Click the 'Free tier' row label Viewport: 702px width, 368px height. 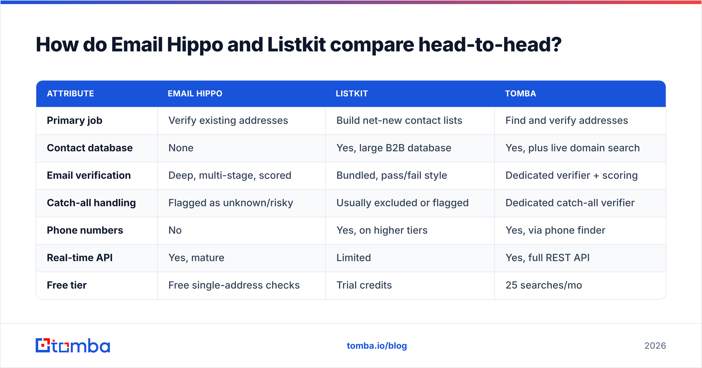click(67, 285)
